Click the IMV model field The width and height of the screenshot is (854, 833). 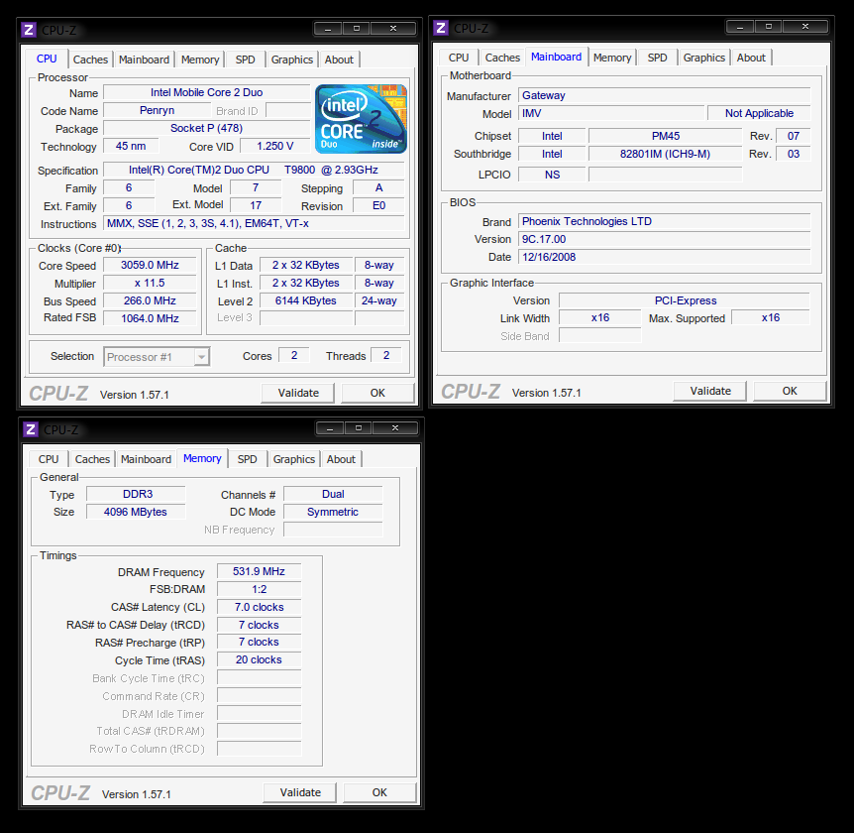pos(611,113)
